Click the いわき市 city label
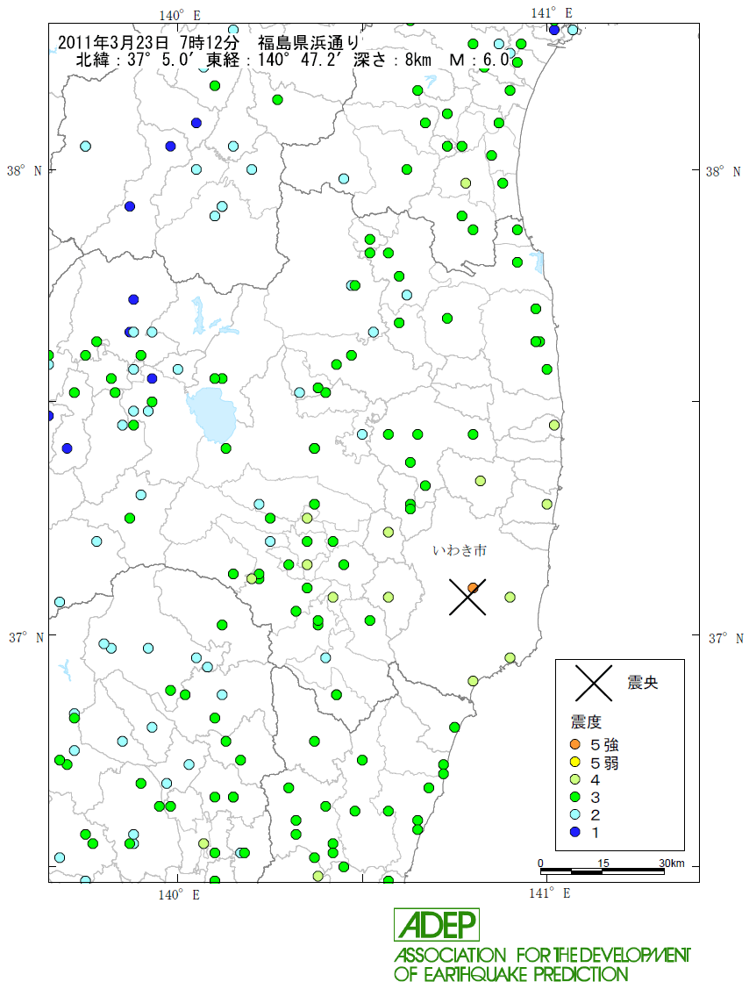The height and width of the screenshot is (989, 749). pyautogui.click(x=460, y=550)
